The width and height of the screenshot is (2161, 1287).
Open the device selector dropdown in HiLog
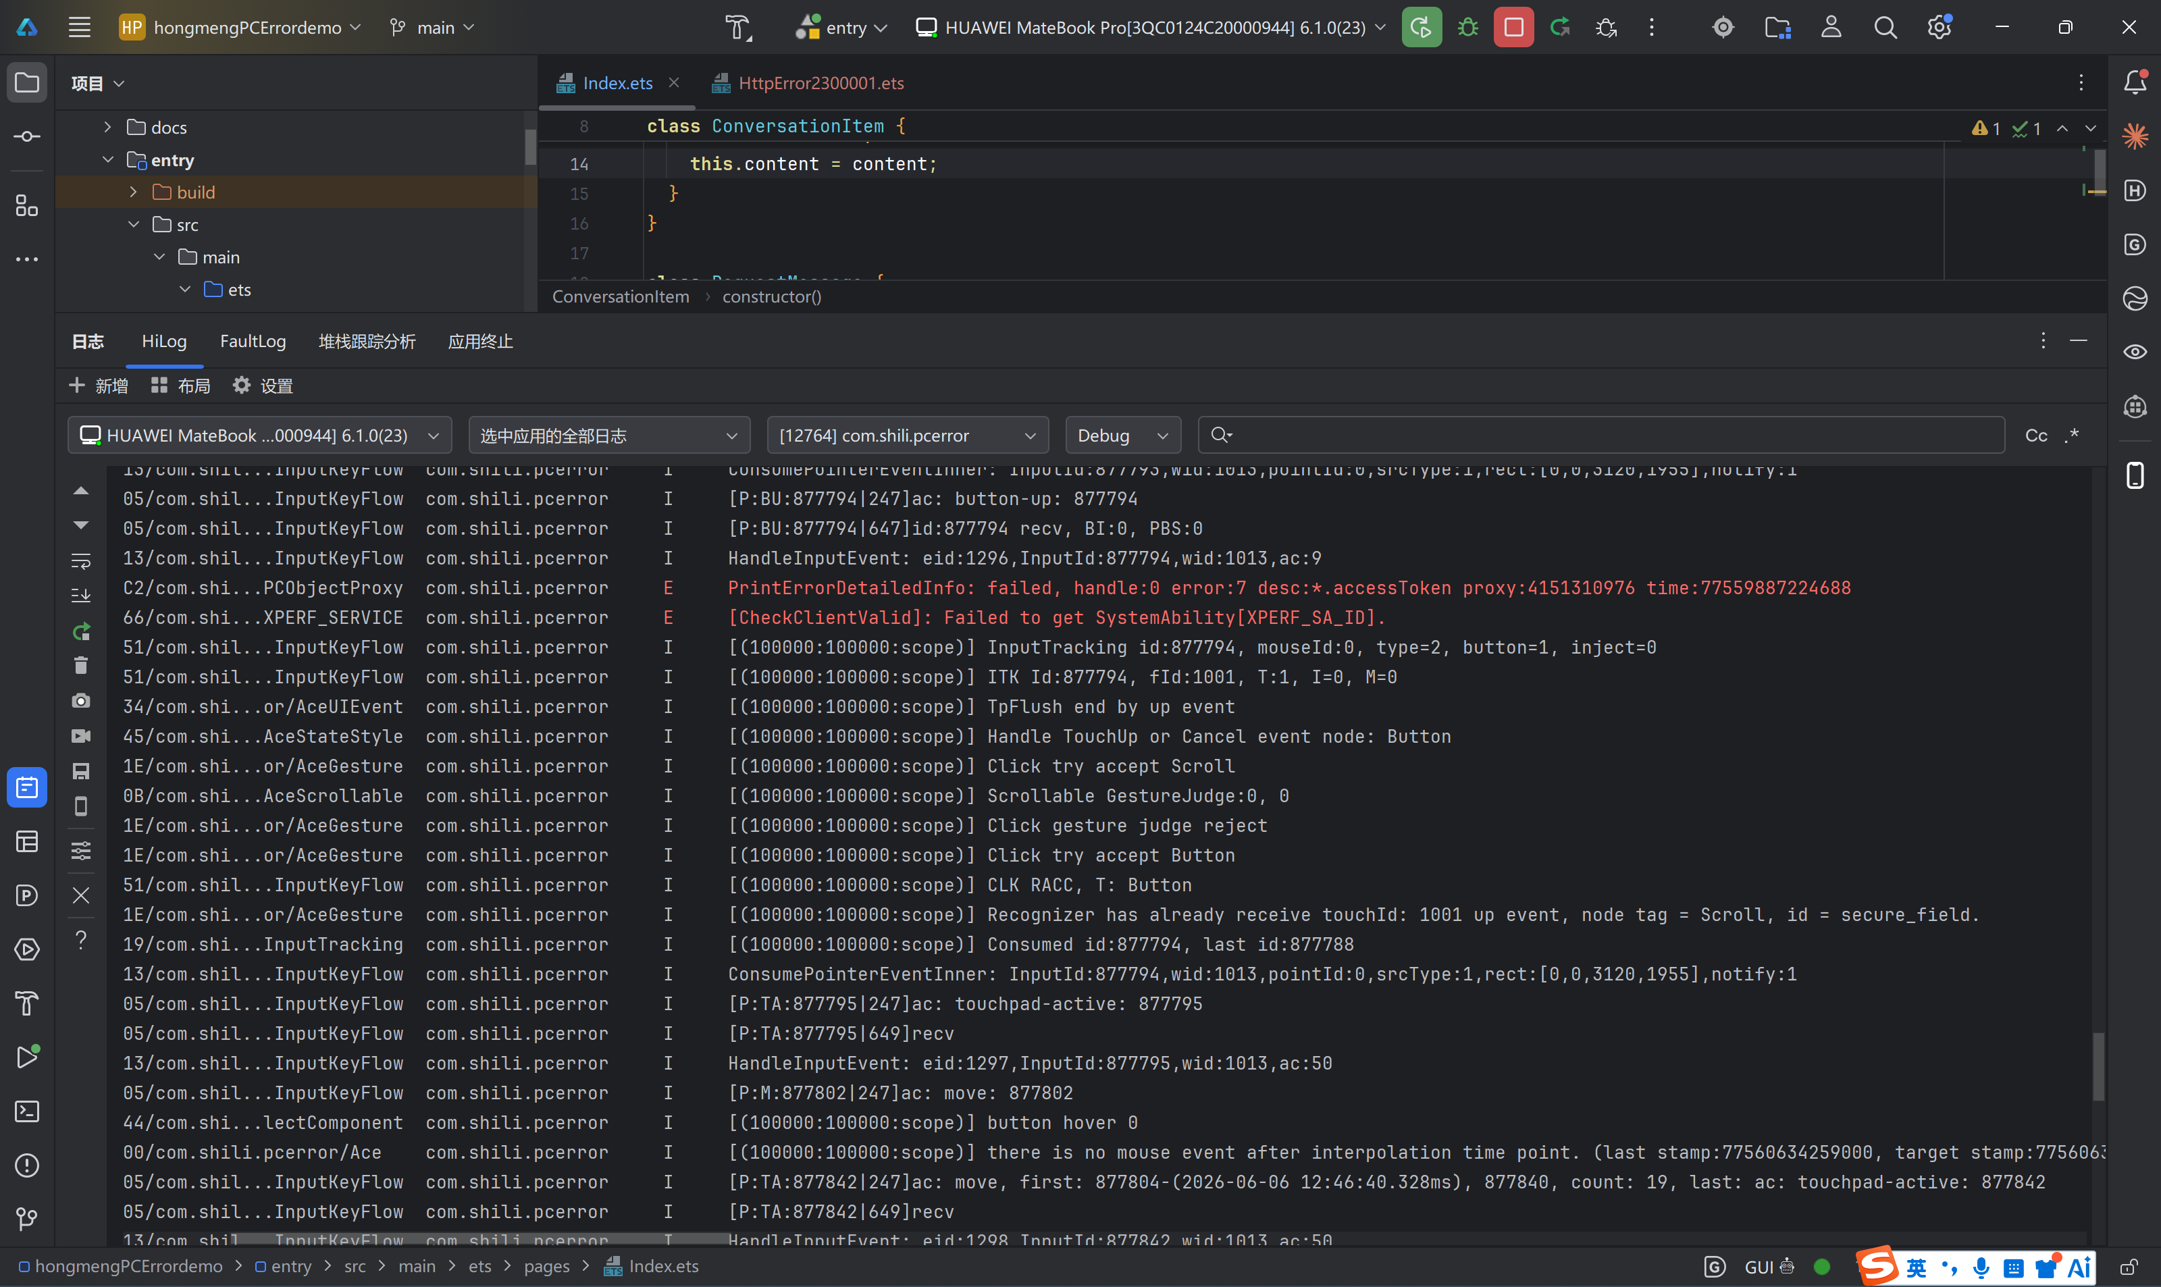coord(259,436)
